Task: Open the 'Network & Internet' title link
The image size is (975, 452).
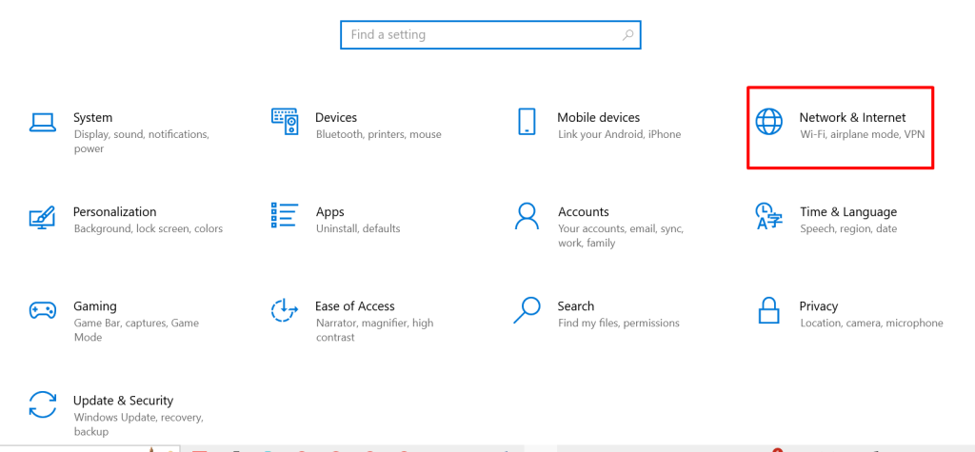Action: coord(852,117)
